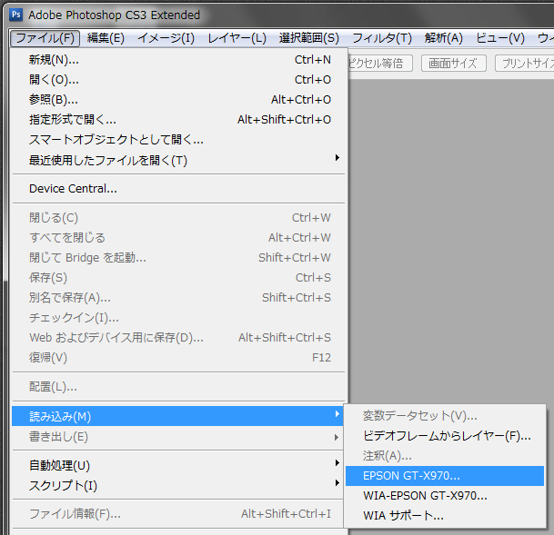554x535 pixels.
Task: Click the 画面サイズ button
Action: 454,64
